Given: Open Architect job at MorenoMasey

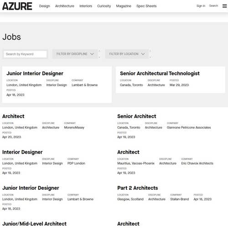Looking at the screenshot, I should click(13, 116).
